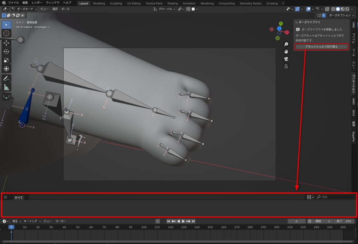Viewport: 358px width, 244px height.
Task: Select the Scale tool
Action: (x=6, y=60)
